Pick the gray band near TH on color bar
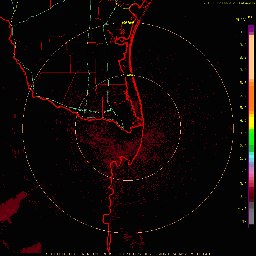This screenshot has height=256, width=256. pyautogui.click(x=251, y=218)
